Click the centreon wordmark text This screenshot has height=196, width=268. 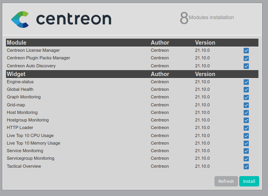click(74, 19)
